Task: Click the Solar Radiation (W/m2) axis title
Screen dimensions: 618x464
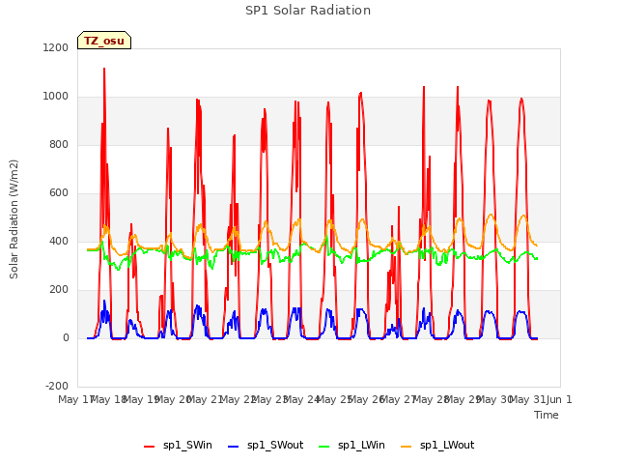Action: pyautogui.click(x=14, y=219)
